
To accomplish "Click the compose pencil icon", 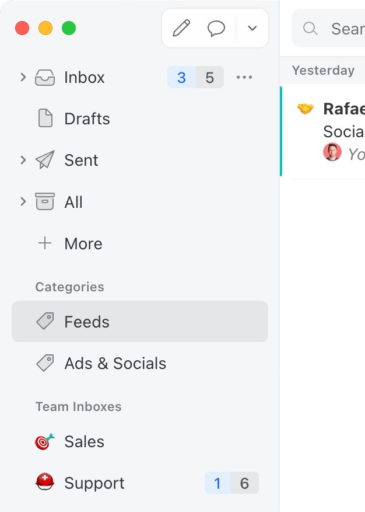I will tap(181, 28).
